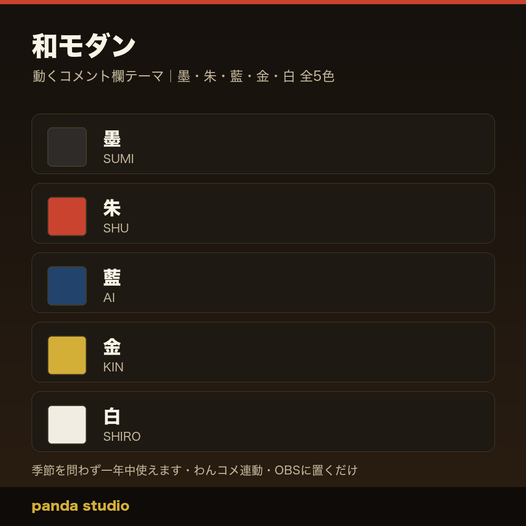Click the 金 kanji heading
Viewport: 526px width, 526px height.
point(112,347)
